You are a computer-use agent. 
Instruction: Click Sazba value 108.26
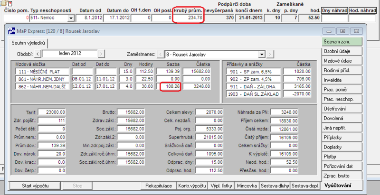(169, 86)
